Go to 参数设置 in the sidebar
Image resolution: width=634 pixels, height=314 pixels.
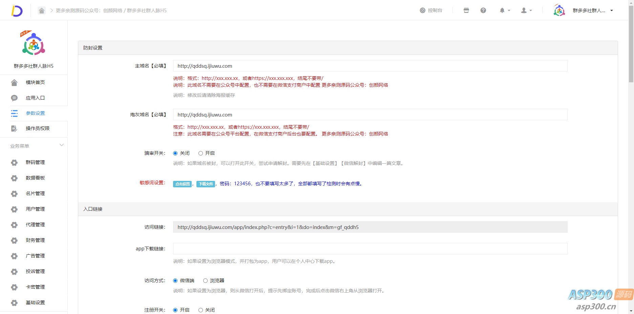[x=35, y=113]
